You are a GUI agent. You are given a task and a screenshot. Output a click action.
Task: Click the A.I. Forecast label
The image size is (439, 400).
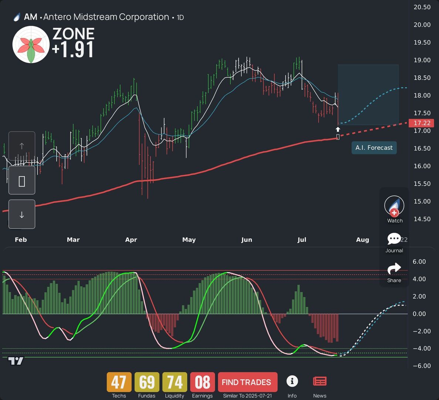(374, 148)
